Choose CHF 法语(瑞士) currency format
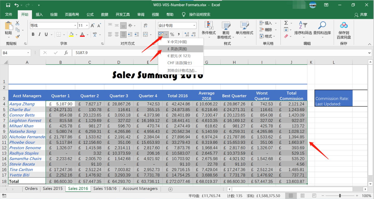Image resolution: width=374 pixels, height=199 pixels. click(181, 63)
